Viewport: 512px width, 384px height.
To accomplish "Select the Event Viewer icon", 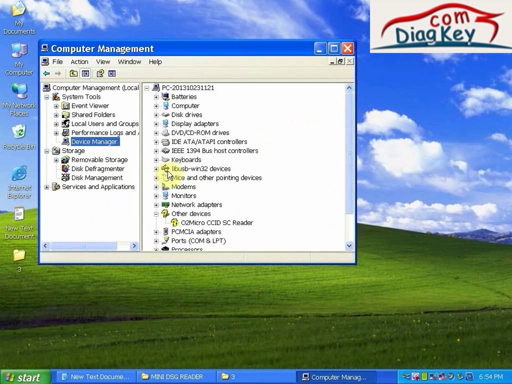I will (66, 106).
